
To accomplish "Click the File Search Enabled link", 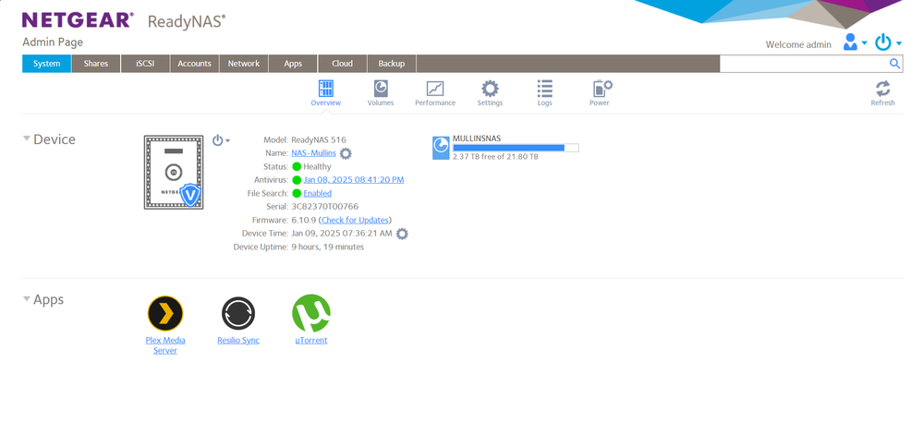I will (x=317, y=194).
